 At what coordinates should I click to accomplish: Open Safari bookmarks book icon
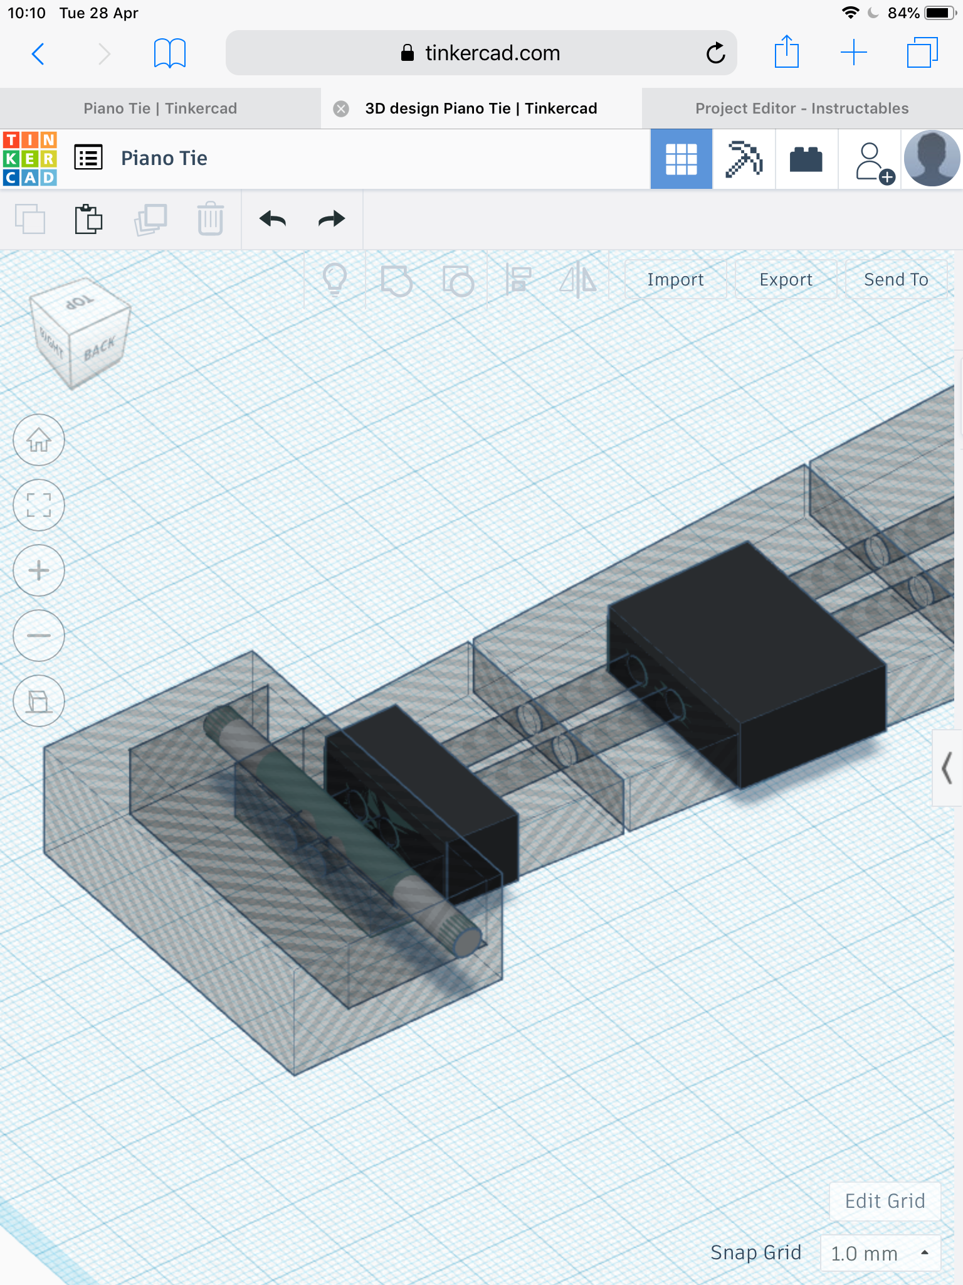(170, 53)
